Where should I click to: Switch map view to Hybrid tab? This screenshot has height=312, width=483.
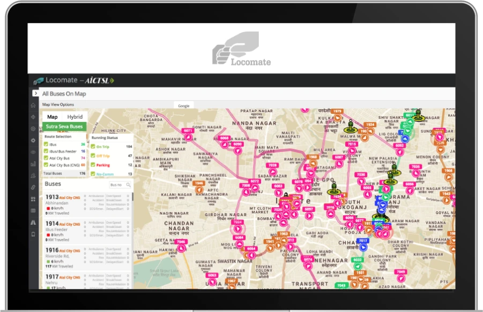coord(75,117)
